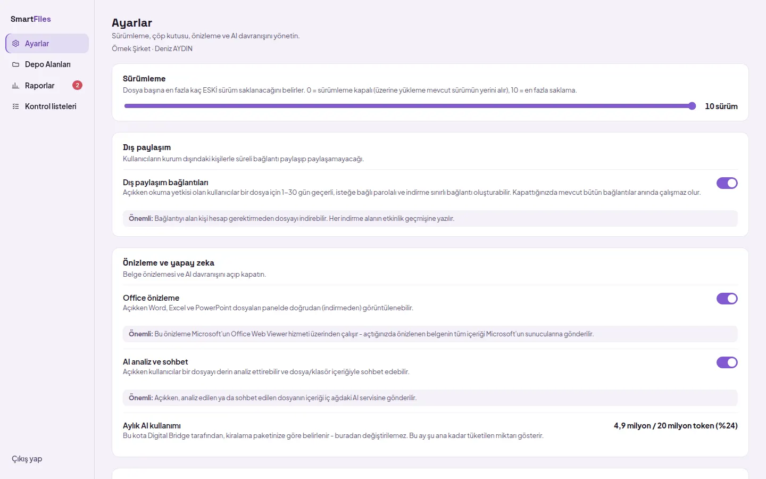Click the 'Sürümleme' section title
The image size is (766, 479).
144,79
